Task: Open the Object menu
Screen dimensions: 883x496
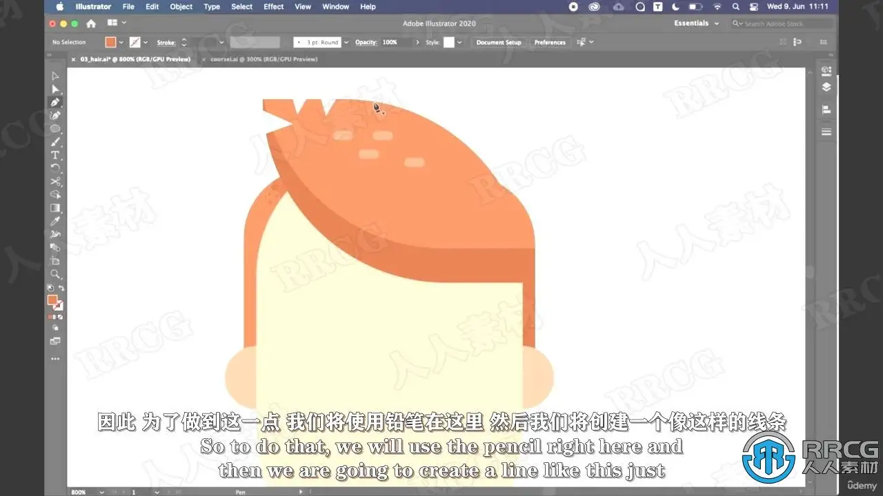Action: (x=181, y=7)
